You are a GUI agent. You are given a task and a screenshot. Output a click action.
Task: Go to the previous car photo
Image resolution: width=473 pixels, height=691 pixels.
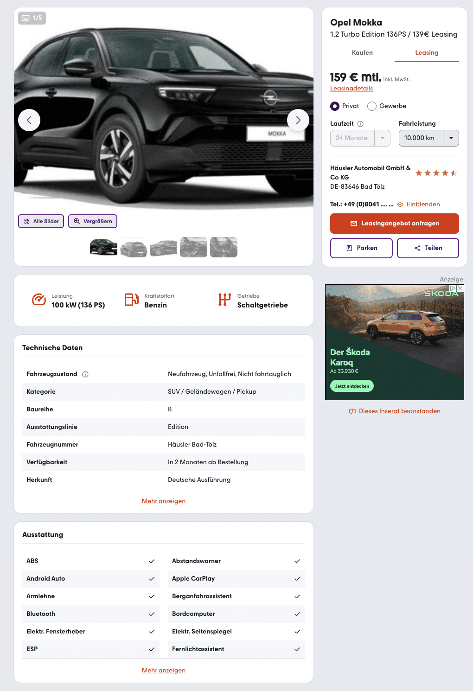coord(29,120)
